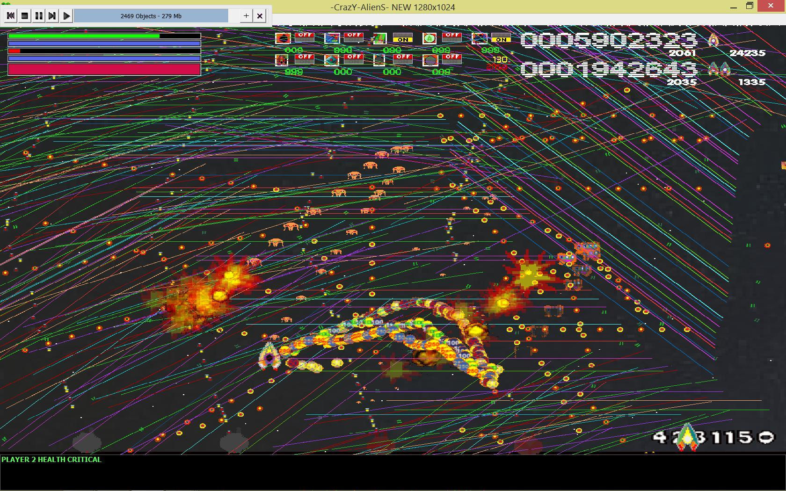Click the large crimson bar under the meters

click(x=104, y=69)
